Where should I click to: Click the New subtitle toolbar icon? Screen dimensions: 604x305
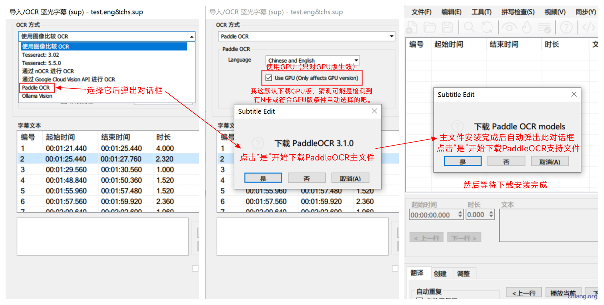[x=411, y=27]
